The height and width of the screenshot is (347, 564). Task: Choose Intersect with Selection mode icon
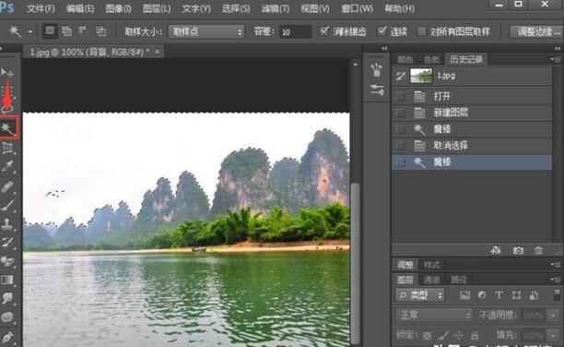pos(100,31)
